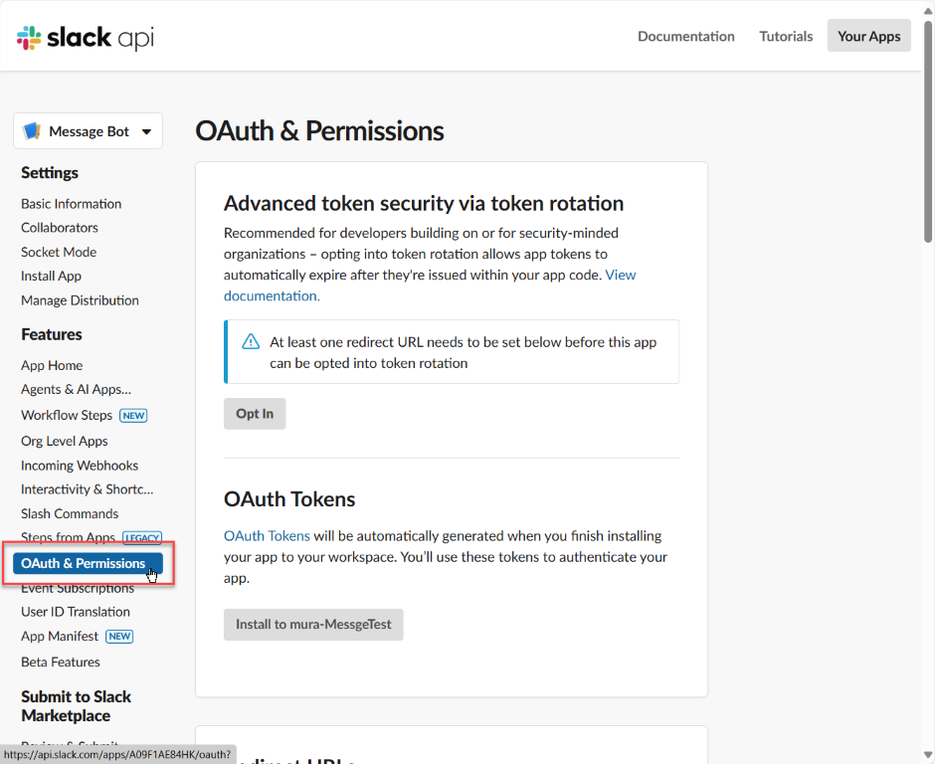
Task: Open Beta Features page
Action: click(x=61, y=662)
